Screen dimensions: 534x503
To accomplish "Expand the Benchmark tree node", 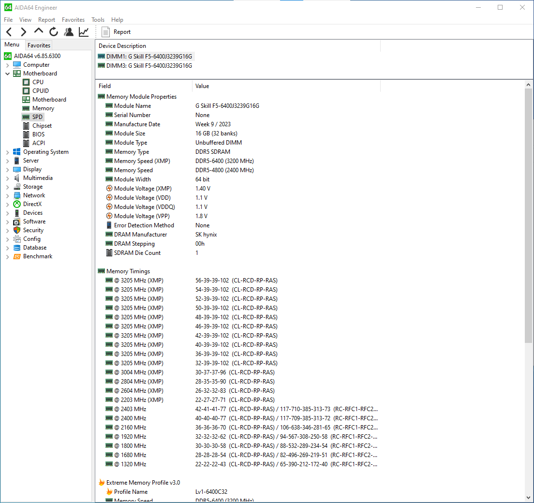I will pyautogui.click(x=7, y=257).
